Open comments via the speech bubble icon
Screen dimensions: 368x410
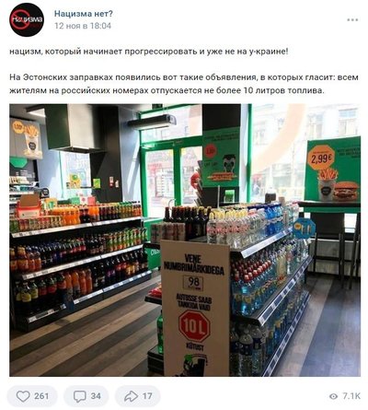[80, 396]
